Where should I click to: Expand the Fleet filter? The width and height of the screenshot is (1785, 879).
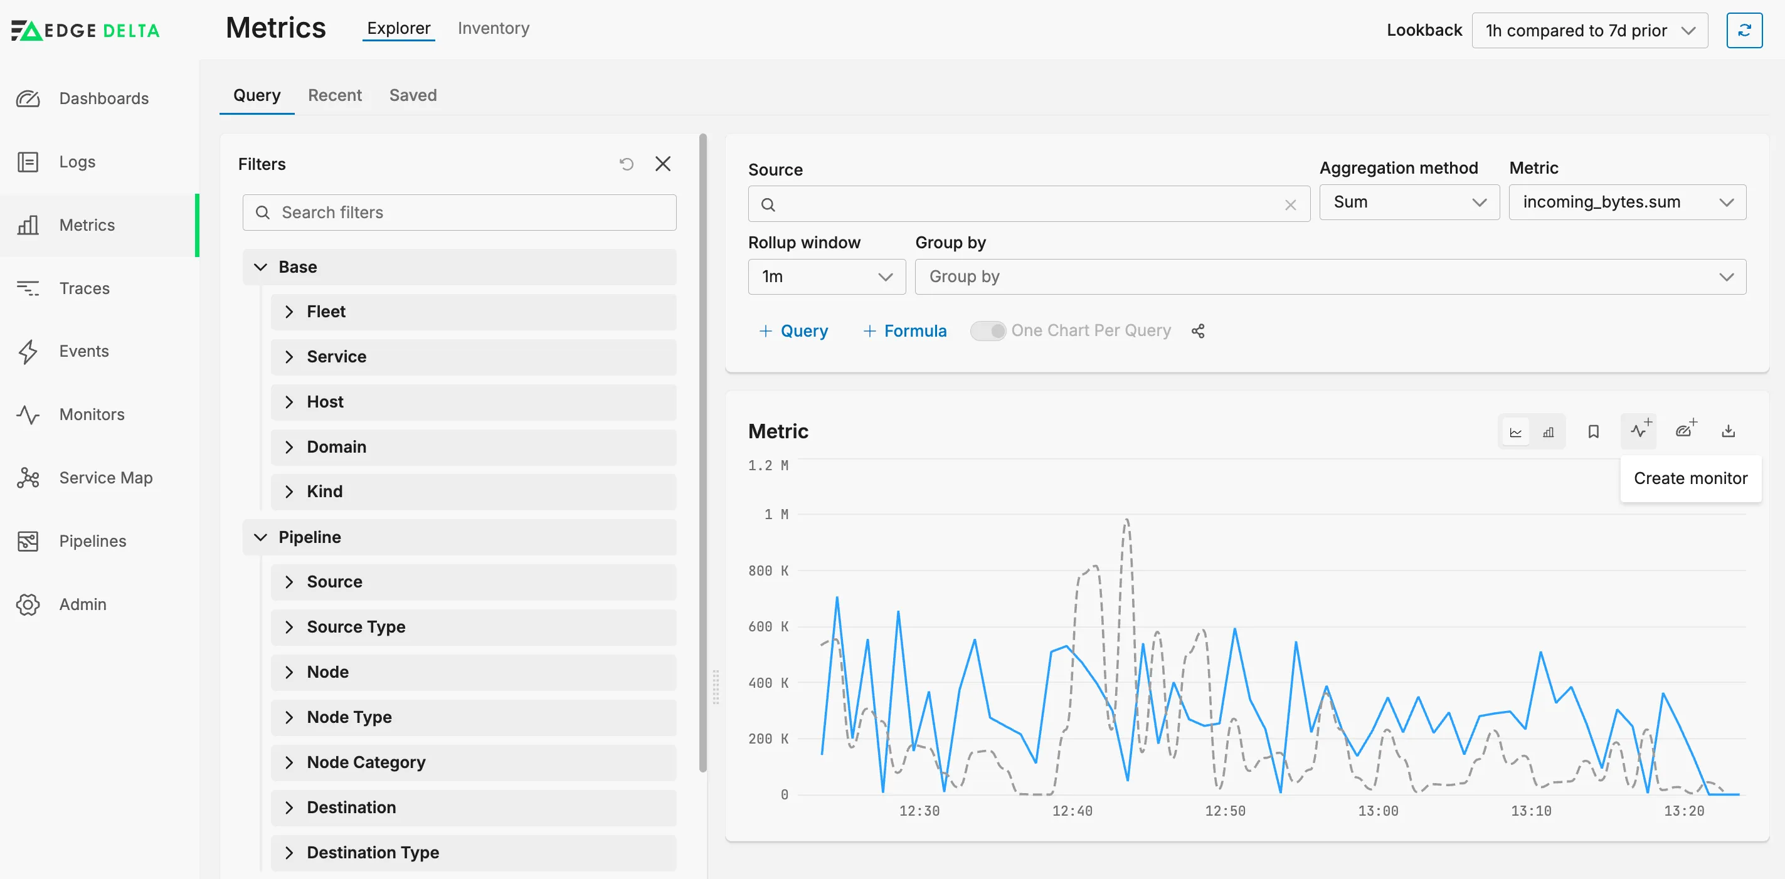[474, 312]
